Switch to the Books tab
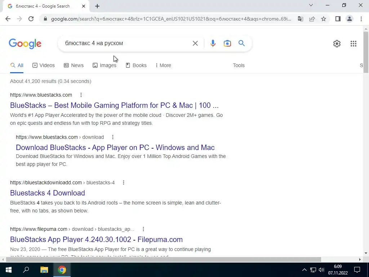 [x=136, y=65]
